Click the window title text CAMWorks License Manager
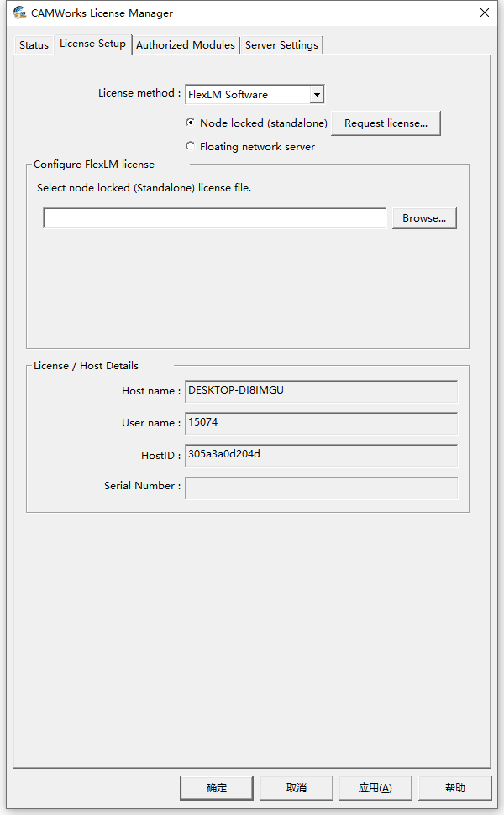 (102, 13)
